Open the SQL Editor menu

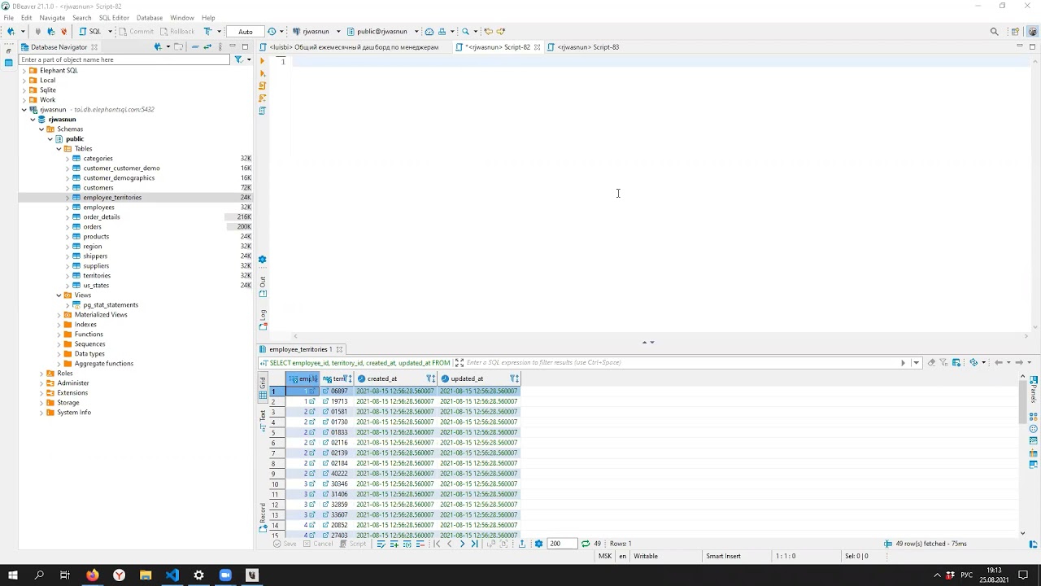point(114,17)
